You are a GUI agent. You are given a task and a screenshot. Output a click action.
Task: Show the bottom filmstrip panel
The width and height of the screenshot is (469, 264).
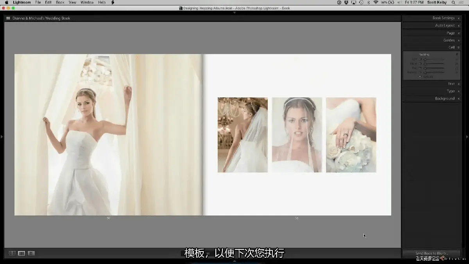234,261
